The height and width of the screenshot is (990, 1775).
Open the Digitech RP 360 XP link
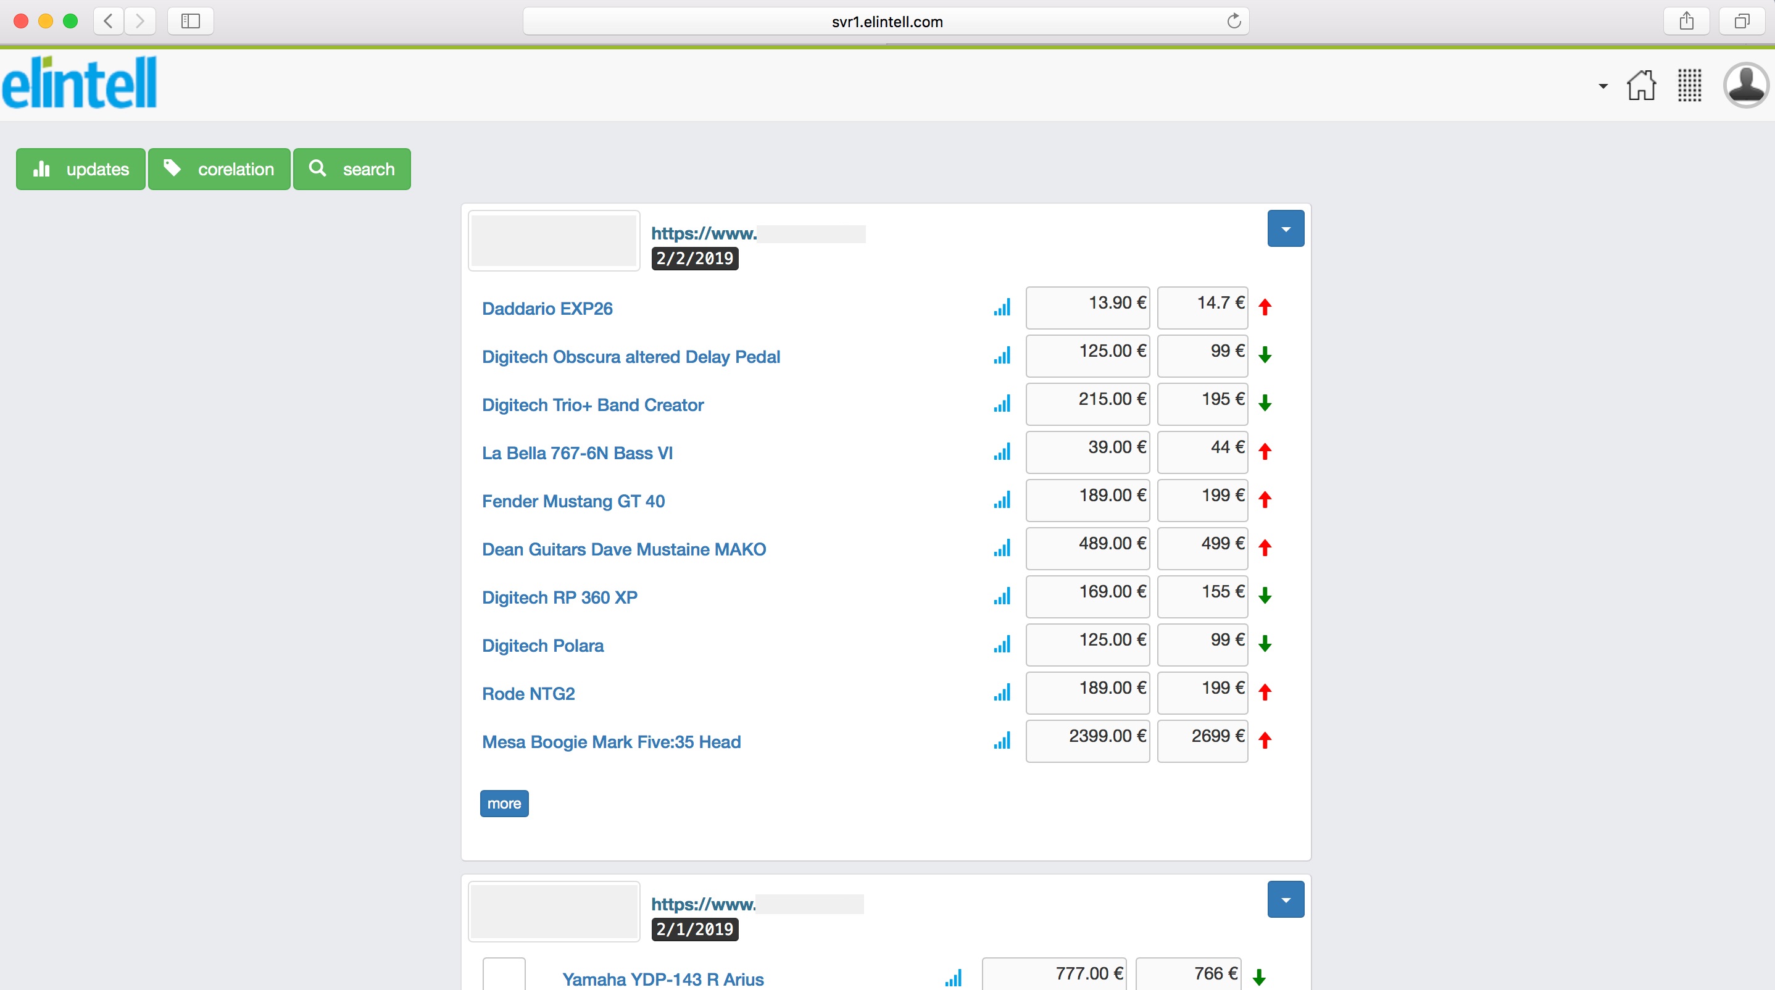560,598
